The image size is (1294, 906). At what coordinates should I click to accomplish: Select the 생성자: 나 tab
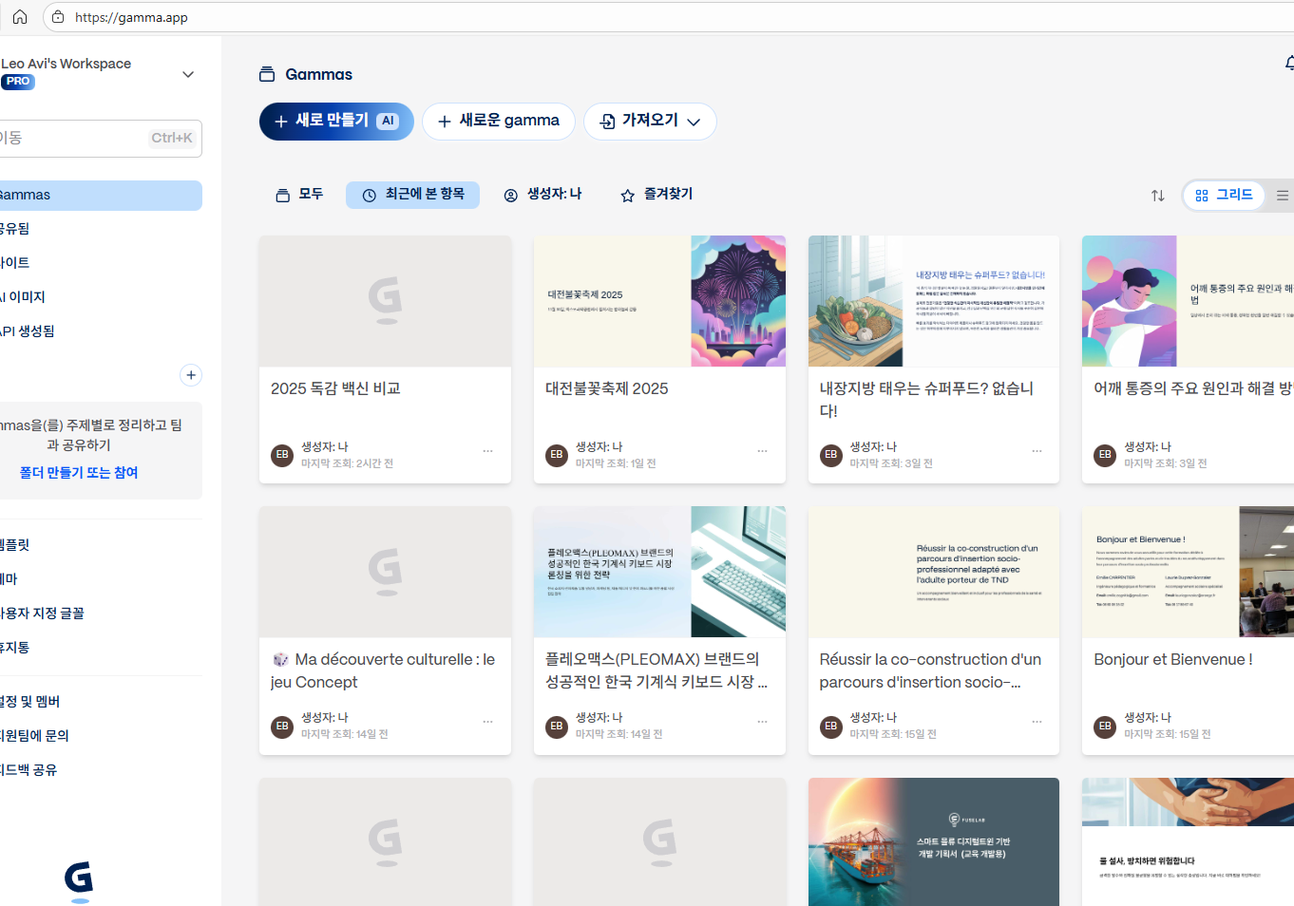coord(542,195)
